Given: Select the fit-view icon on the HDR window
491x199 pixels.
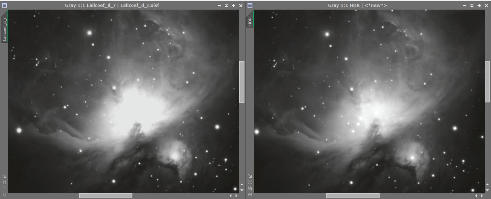Looking at the screenshot, I should pos(250,182).
